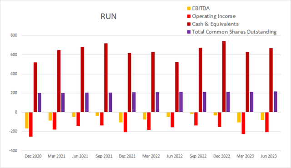Click the red Operating Income legend swatch
291x168 pixels.
(x=189, y=16)
